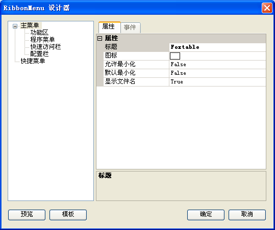Image resolution: width=275 pixels, height=230 pixels.
Task: Select the 主菜单 root node
Action: pos(30,25)
